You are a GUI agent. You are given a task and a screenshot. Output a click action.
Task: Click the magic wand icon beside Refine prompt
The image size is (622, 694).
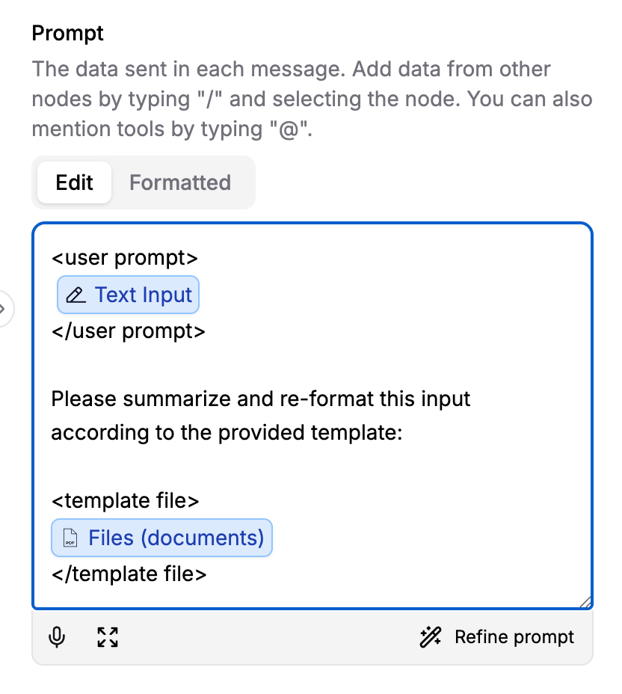point(431,637)
